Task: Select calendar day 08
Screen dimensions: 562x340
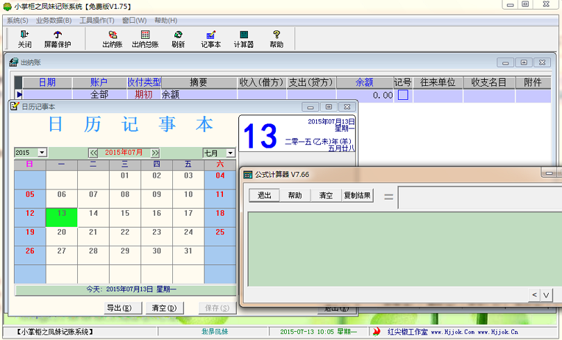Action: pos(125,198)
